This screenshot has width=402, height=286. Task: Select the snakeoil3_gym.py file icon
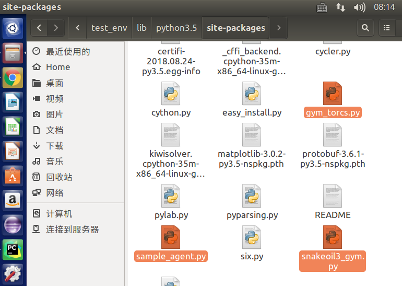333,237
